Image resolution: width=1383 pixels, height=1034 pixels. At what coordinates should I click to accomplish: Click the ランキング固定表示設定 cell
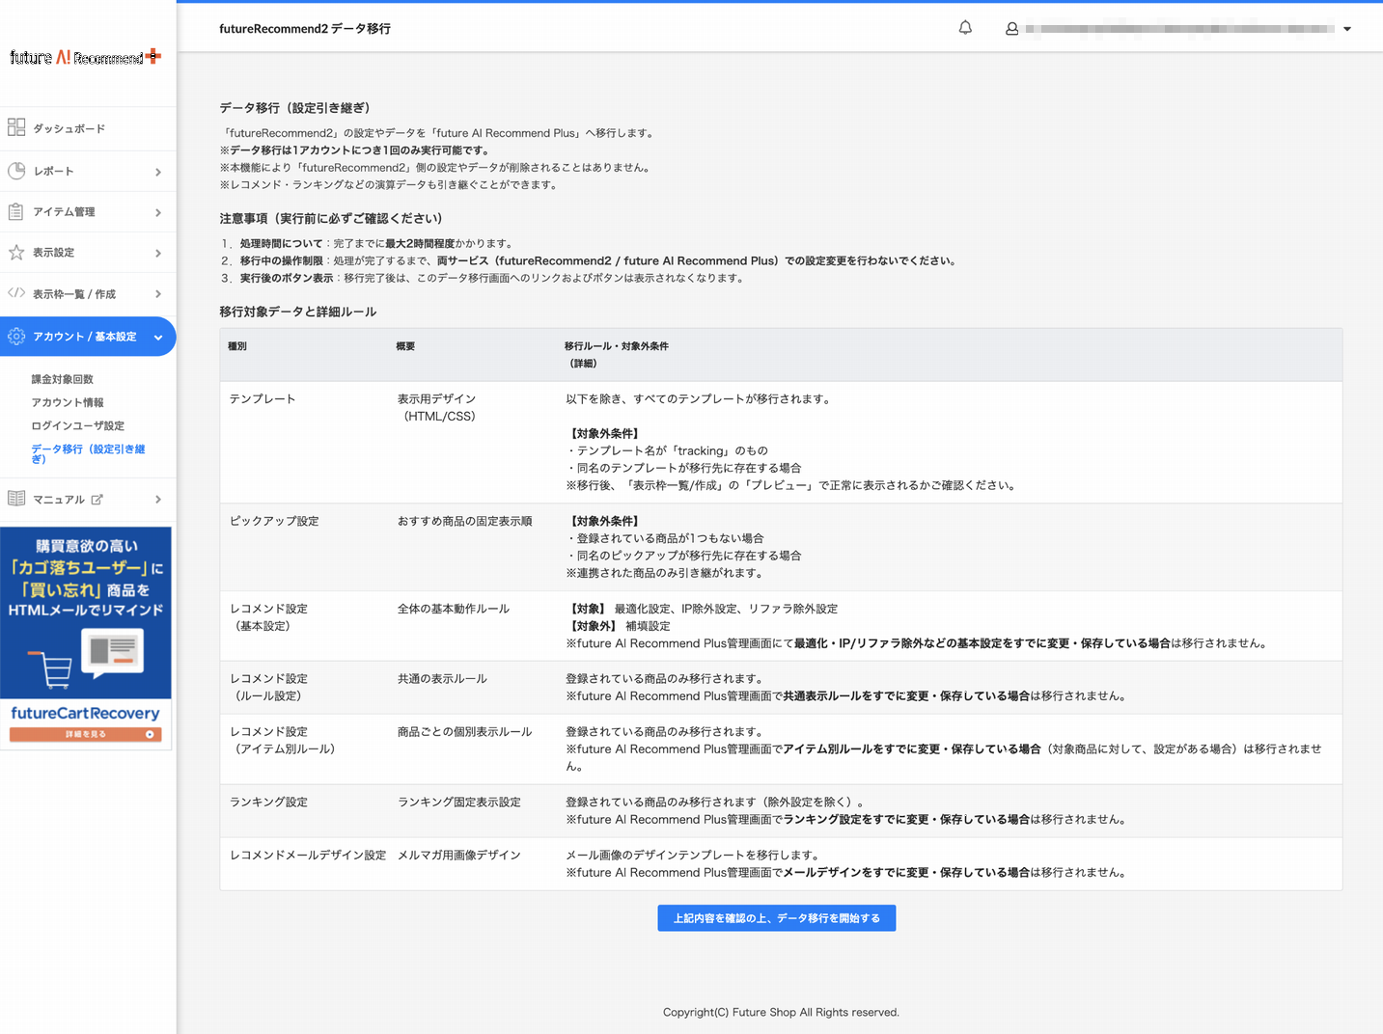459,803
